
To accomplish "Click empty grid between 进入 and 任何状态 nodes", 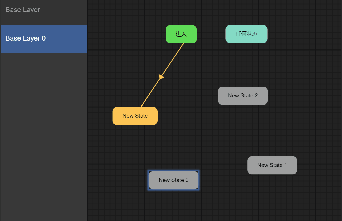I will point(211,34).
